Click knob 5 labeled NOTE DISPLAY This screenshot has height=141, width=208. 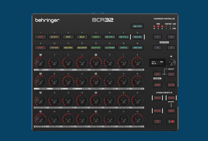[x=96, y=62]
